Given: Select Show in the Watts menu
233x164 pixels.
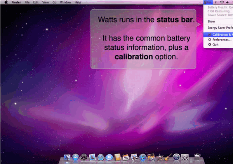Looking at the screenshot, I should 218,21.
